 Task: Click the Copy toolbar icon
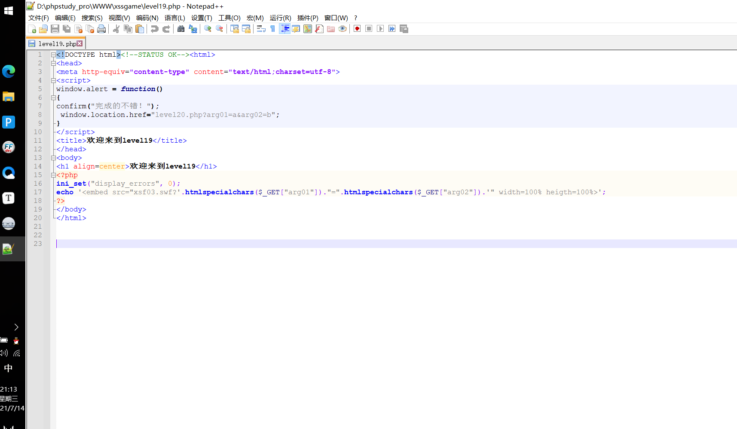point(128,29)
